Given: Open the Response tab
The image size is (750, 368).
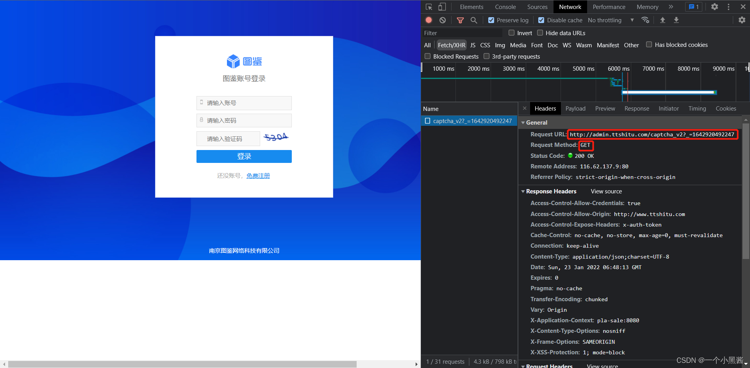Looking at the screenshot, I should pyautogui.click(x=636, y=108).
